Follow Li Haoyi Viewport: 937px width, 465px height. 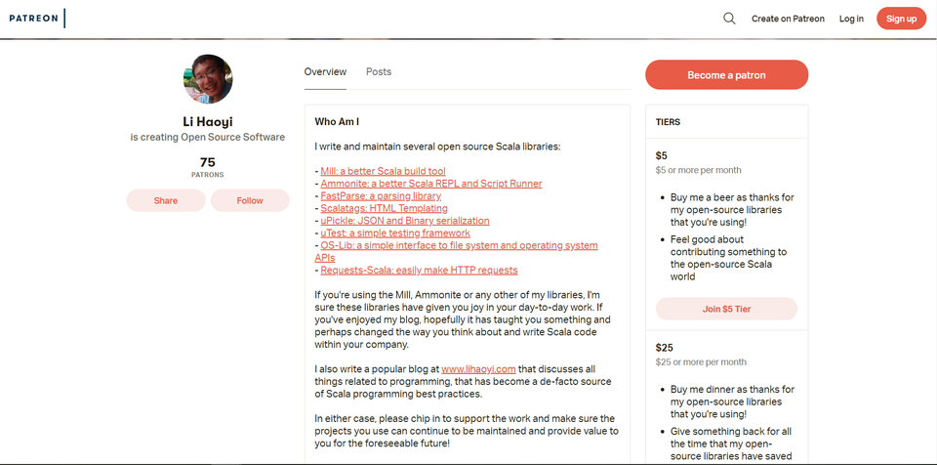[x=250, y=200]
